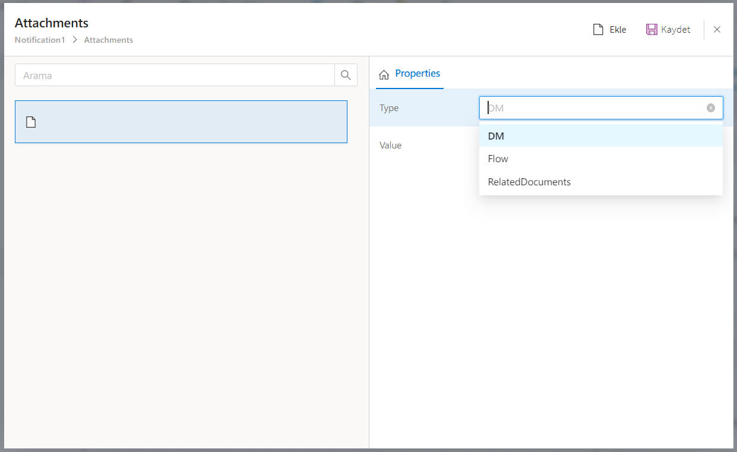The height and width of the screenshot is (452, 737).
Task: Click the home icon beside Properties
Action: (384, 74)
